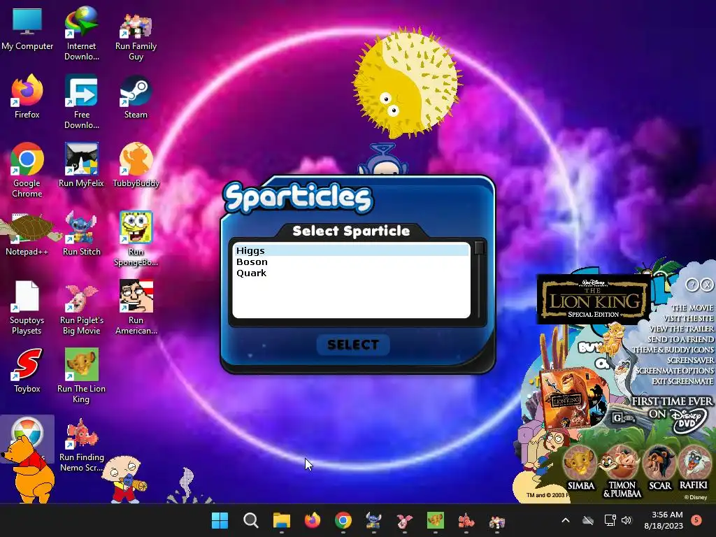Open the volume control in system tray
This screenshot has width=716, height=537.
(x=626, y=520)
